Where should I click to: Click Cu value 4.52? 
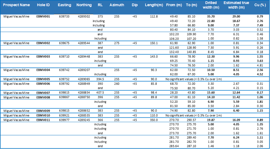(x=260, y=74)
